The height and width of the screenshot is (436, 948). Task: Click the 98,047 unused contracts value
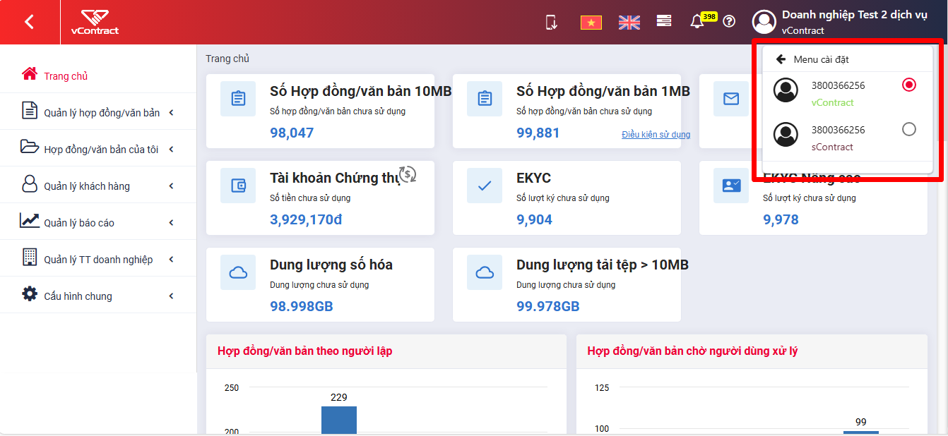pyautogui.click(x=292, y=133)
